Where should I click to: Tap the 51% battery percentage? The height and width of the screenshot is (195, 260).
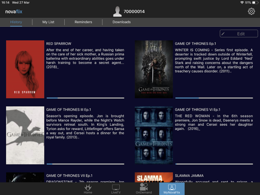pyautogui.click(x=248, y=2)
